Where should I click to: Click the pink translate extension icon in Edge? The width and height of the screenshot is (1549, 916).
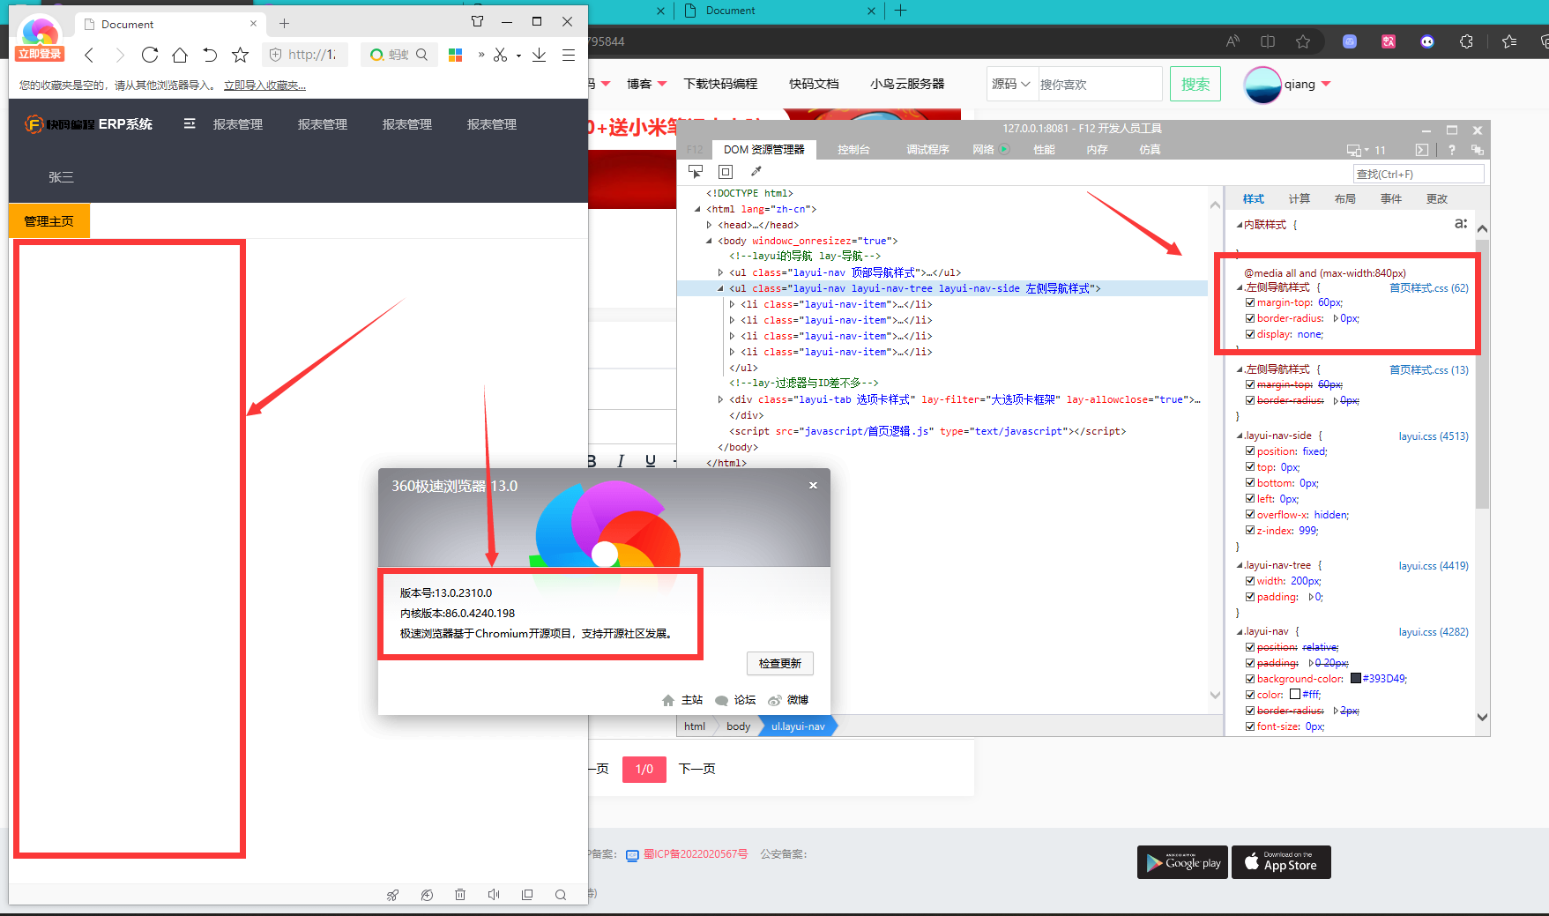(x=1389, y=41)
